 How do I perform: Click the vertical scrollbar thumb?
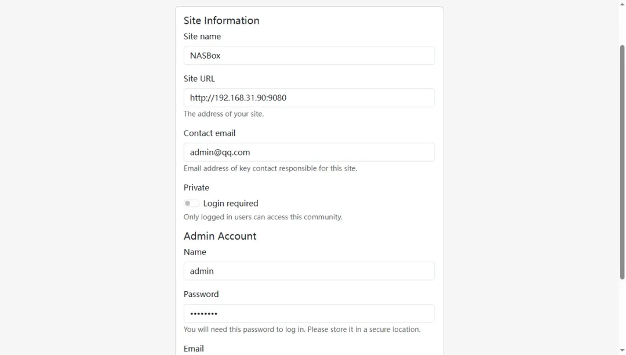[622, 162]
